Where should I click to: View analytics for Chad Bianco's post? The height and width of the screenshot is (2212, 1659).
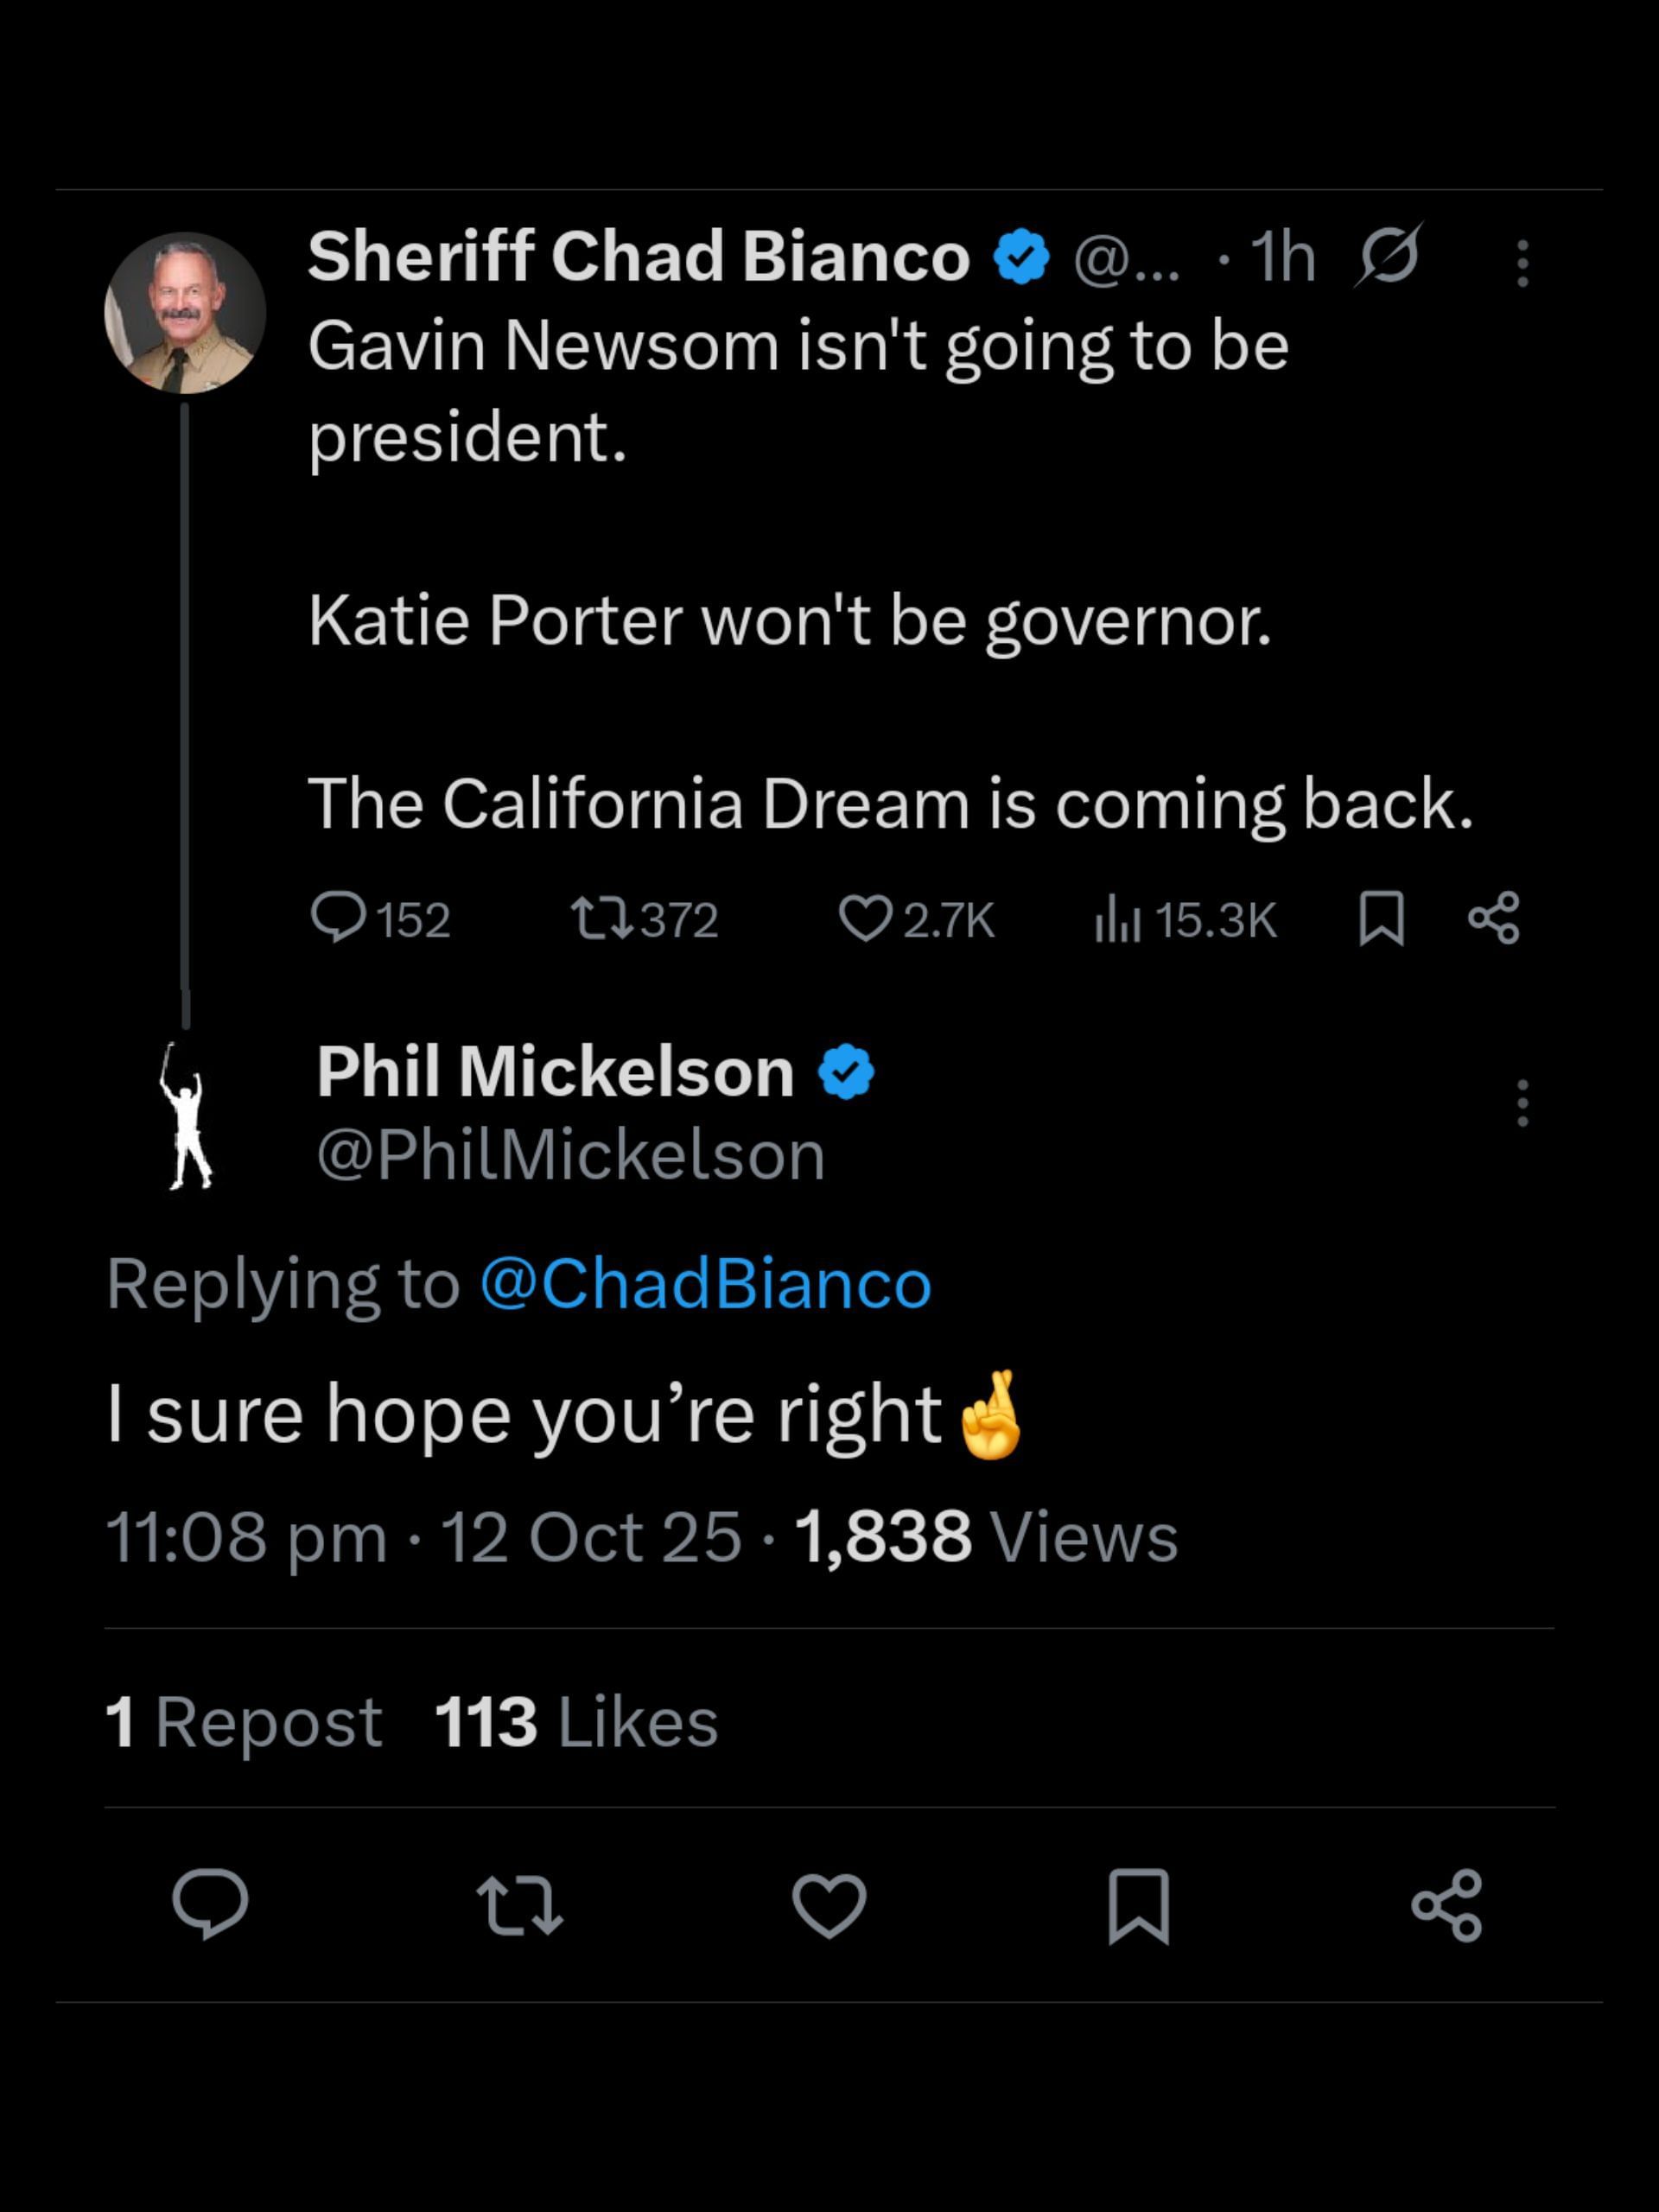click(1116, 918)
